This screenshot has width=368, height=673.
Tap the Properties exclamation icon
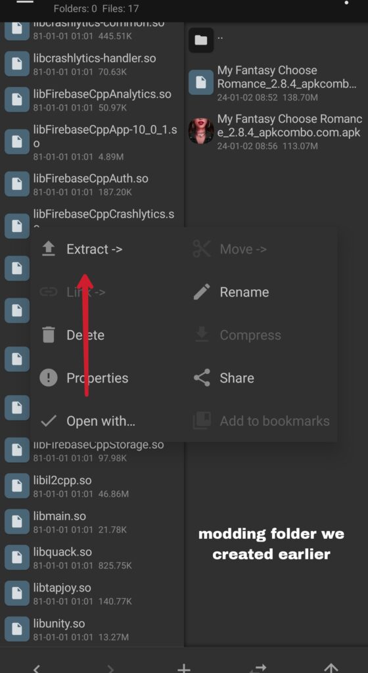(x=49, y=378)
